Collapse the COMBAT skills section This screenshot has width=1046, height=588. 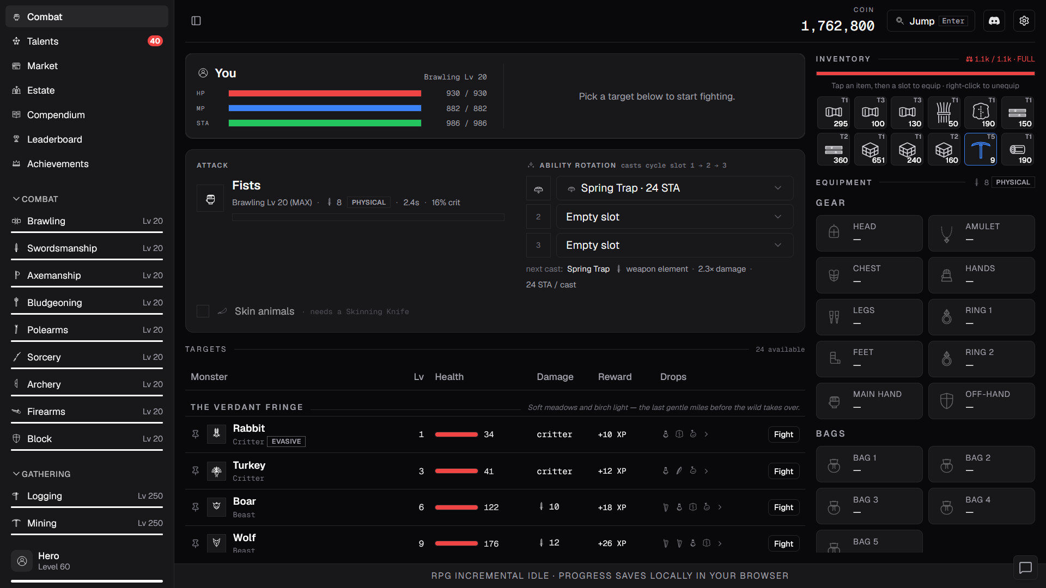point(35,199)
